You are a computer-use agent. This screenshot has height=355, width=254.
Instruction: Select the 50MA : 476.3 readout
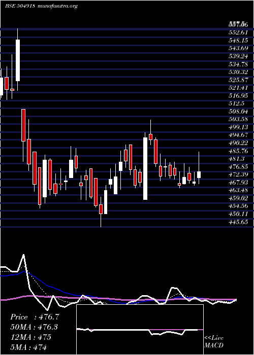(34, 327)
